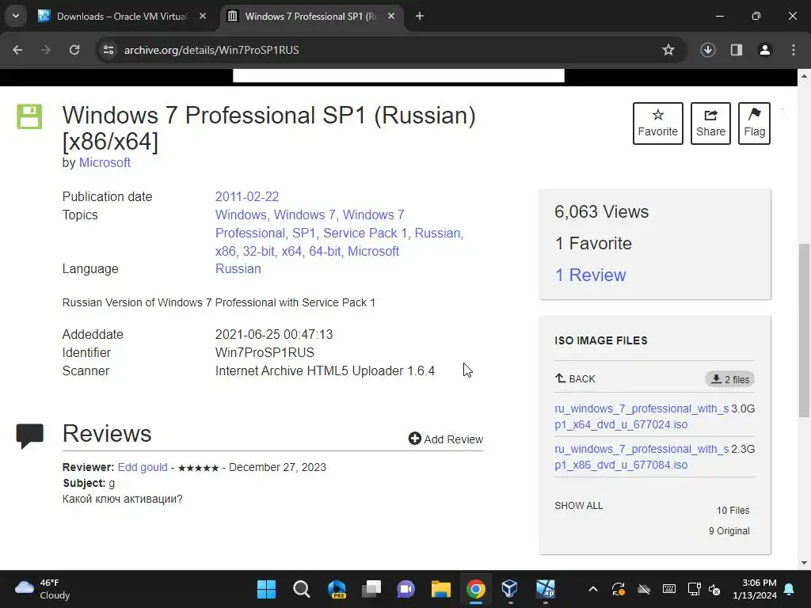Open publication date 2011-02-22 link
Screen dimensions: 811x608
coord(247,196)
